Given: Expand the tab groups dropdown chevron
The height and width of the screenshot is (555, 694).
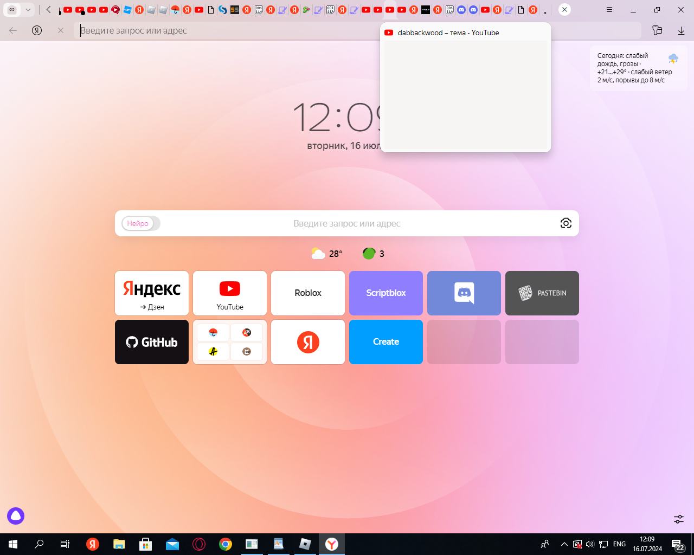Looking at the screenshot, I should pos(28,10).
